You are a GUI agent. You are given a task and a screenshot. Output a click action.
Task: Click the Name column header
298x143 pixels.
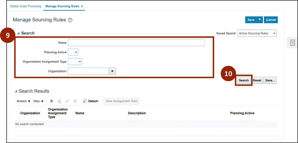(80, 113)
